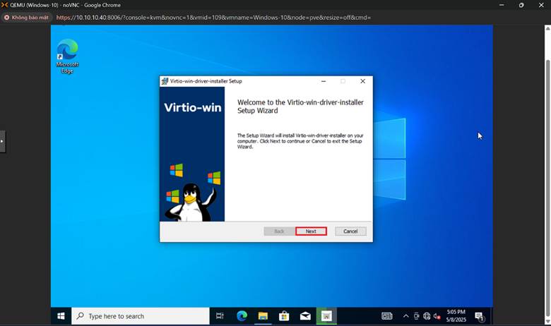Viewport: 551px width, 326px height.
Task: Open Microsoft Store from the taskbar
Action: pyautogui.click(x=284, y=316)
